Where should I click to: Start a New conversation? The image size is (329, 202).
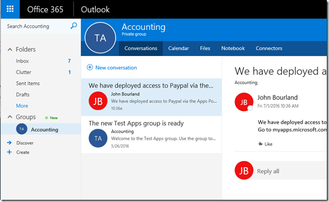point(116,68)
